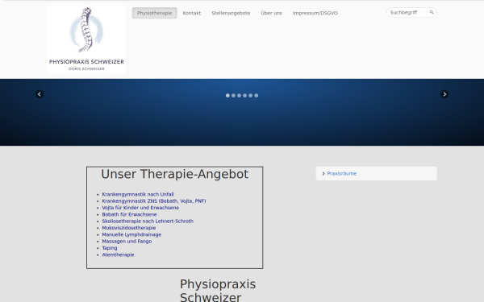This screenshot has height=302, width=484.
Task: Select the fourth slideshow dot
Action: 244,96
